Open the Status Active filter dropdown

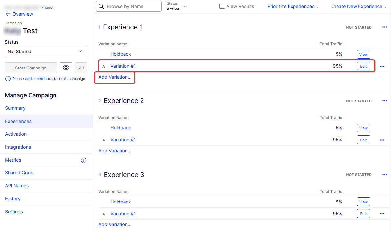tap(177, 6)
